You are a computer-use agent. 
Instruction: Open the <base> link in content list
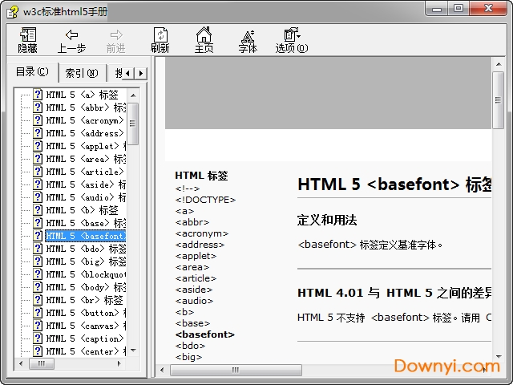click(x=192, y=323)
